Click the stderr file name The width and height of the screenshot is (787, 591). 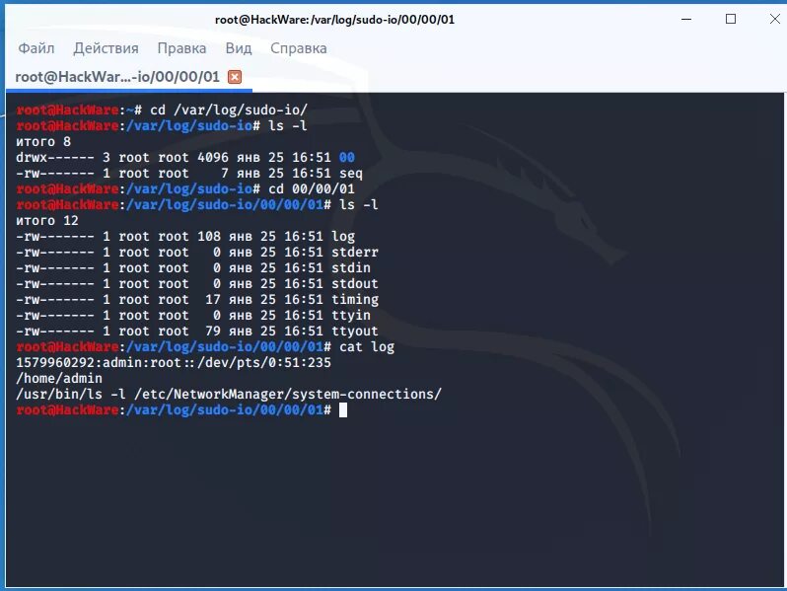(x=355, y=252)
